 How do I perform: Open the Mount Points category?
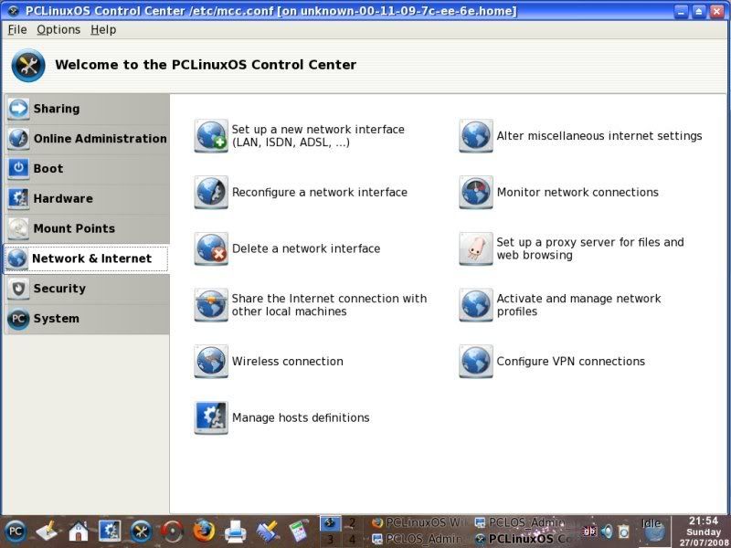click(87, 228)
